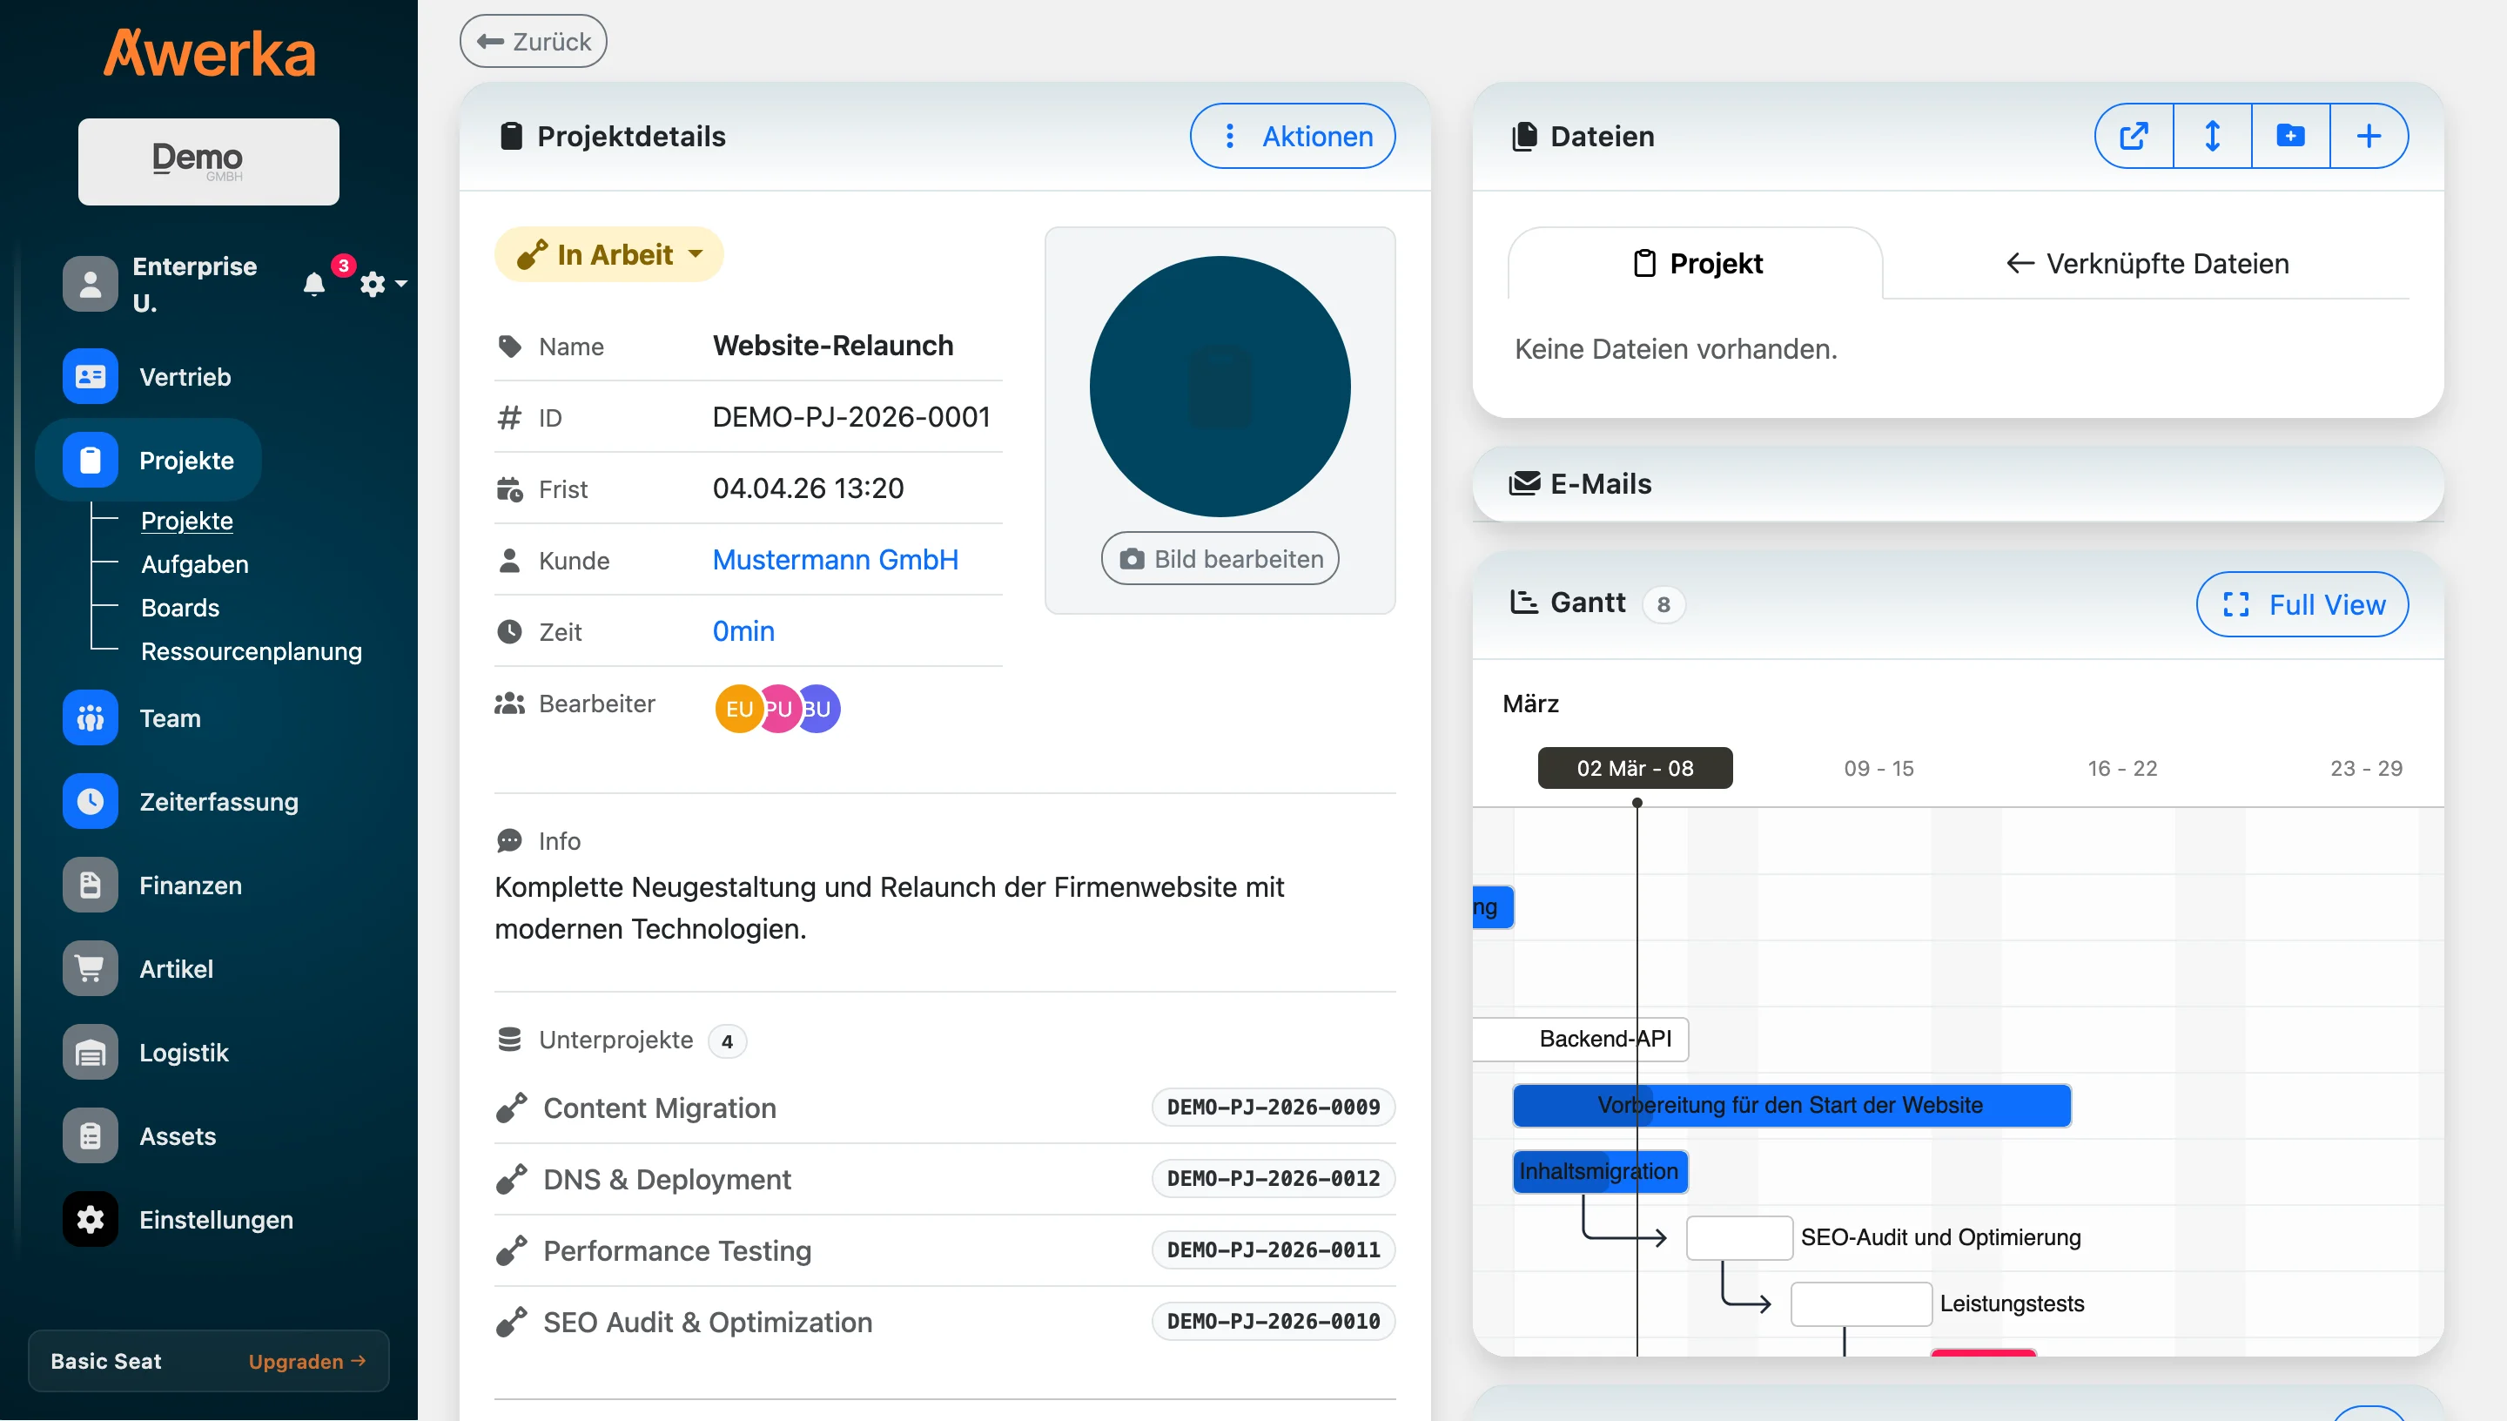2507x1421 pixels.
Task: Open the In Arbeit status dropdown
Action: point(608,253)
